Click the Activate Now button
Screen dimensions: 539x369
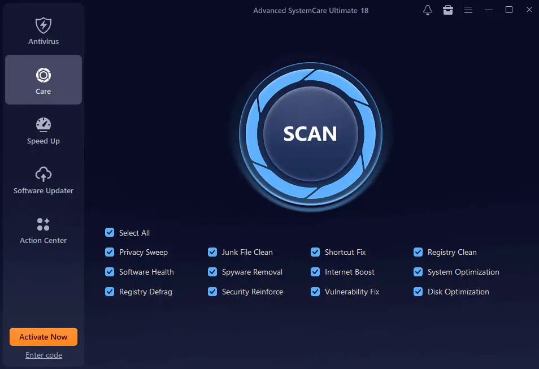(43, 337)
